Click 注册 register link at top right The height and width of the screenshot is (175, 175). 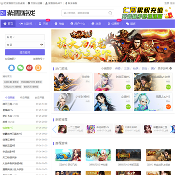pyautogui.click(x=172, y=3)
